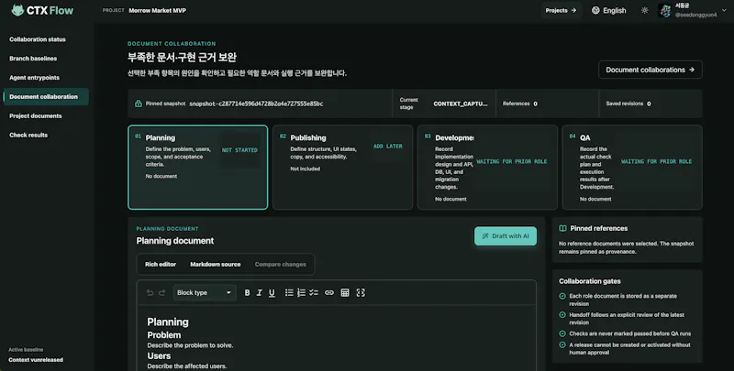The image size is (734, 371).
Task: Insert a hyperlink from the editor toolbar
Action: click(x=329, y=292)
